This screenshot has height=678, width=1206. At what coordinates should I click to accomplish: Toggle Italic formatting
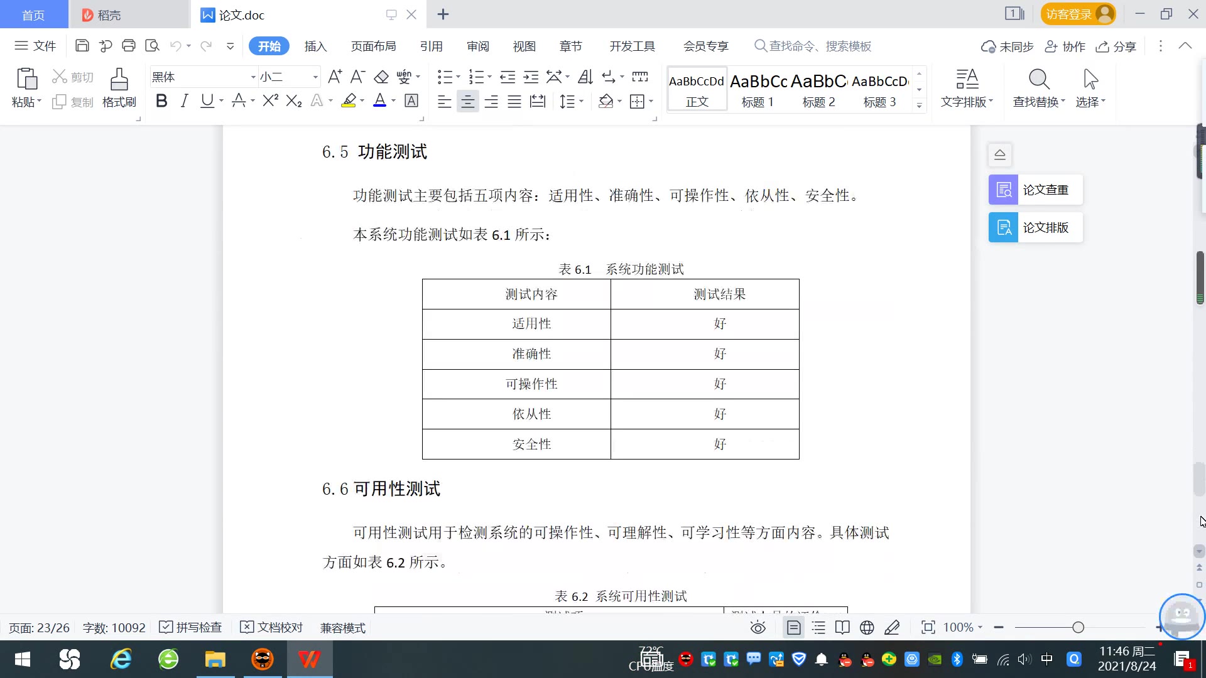pos(184,100)
